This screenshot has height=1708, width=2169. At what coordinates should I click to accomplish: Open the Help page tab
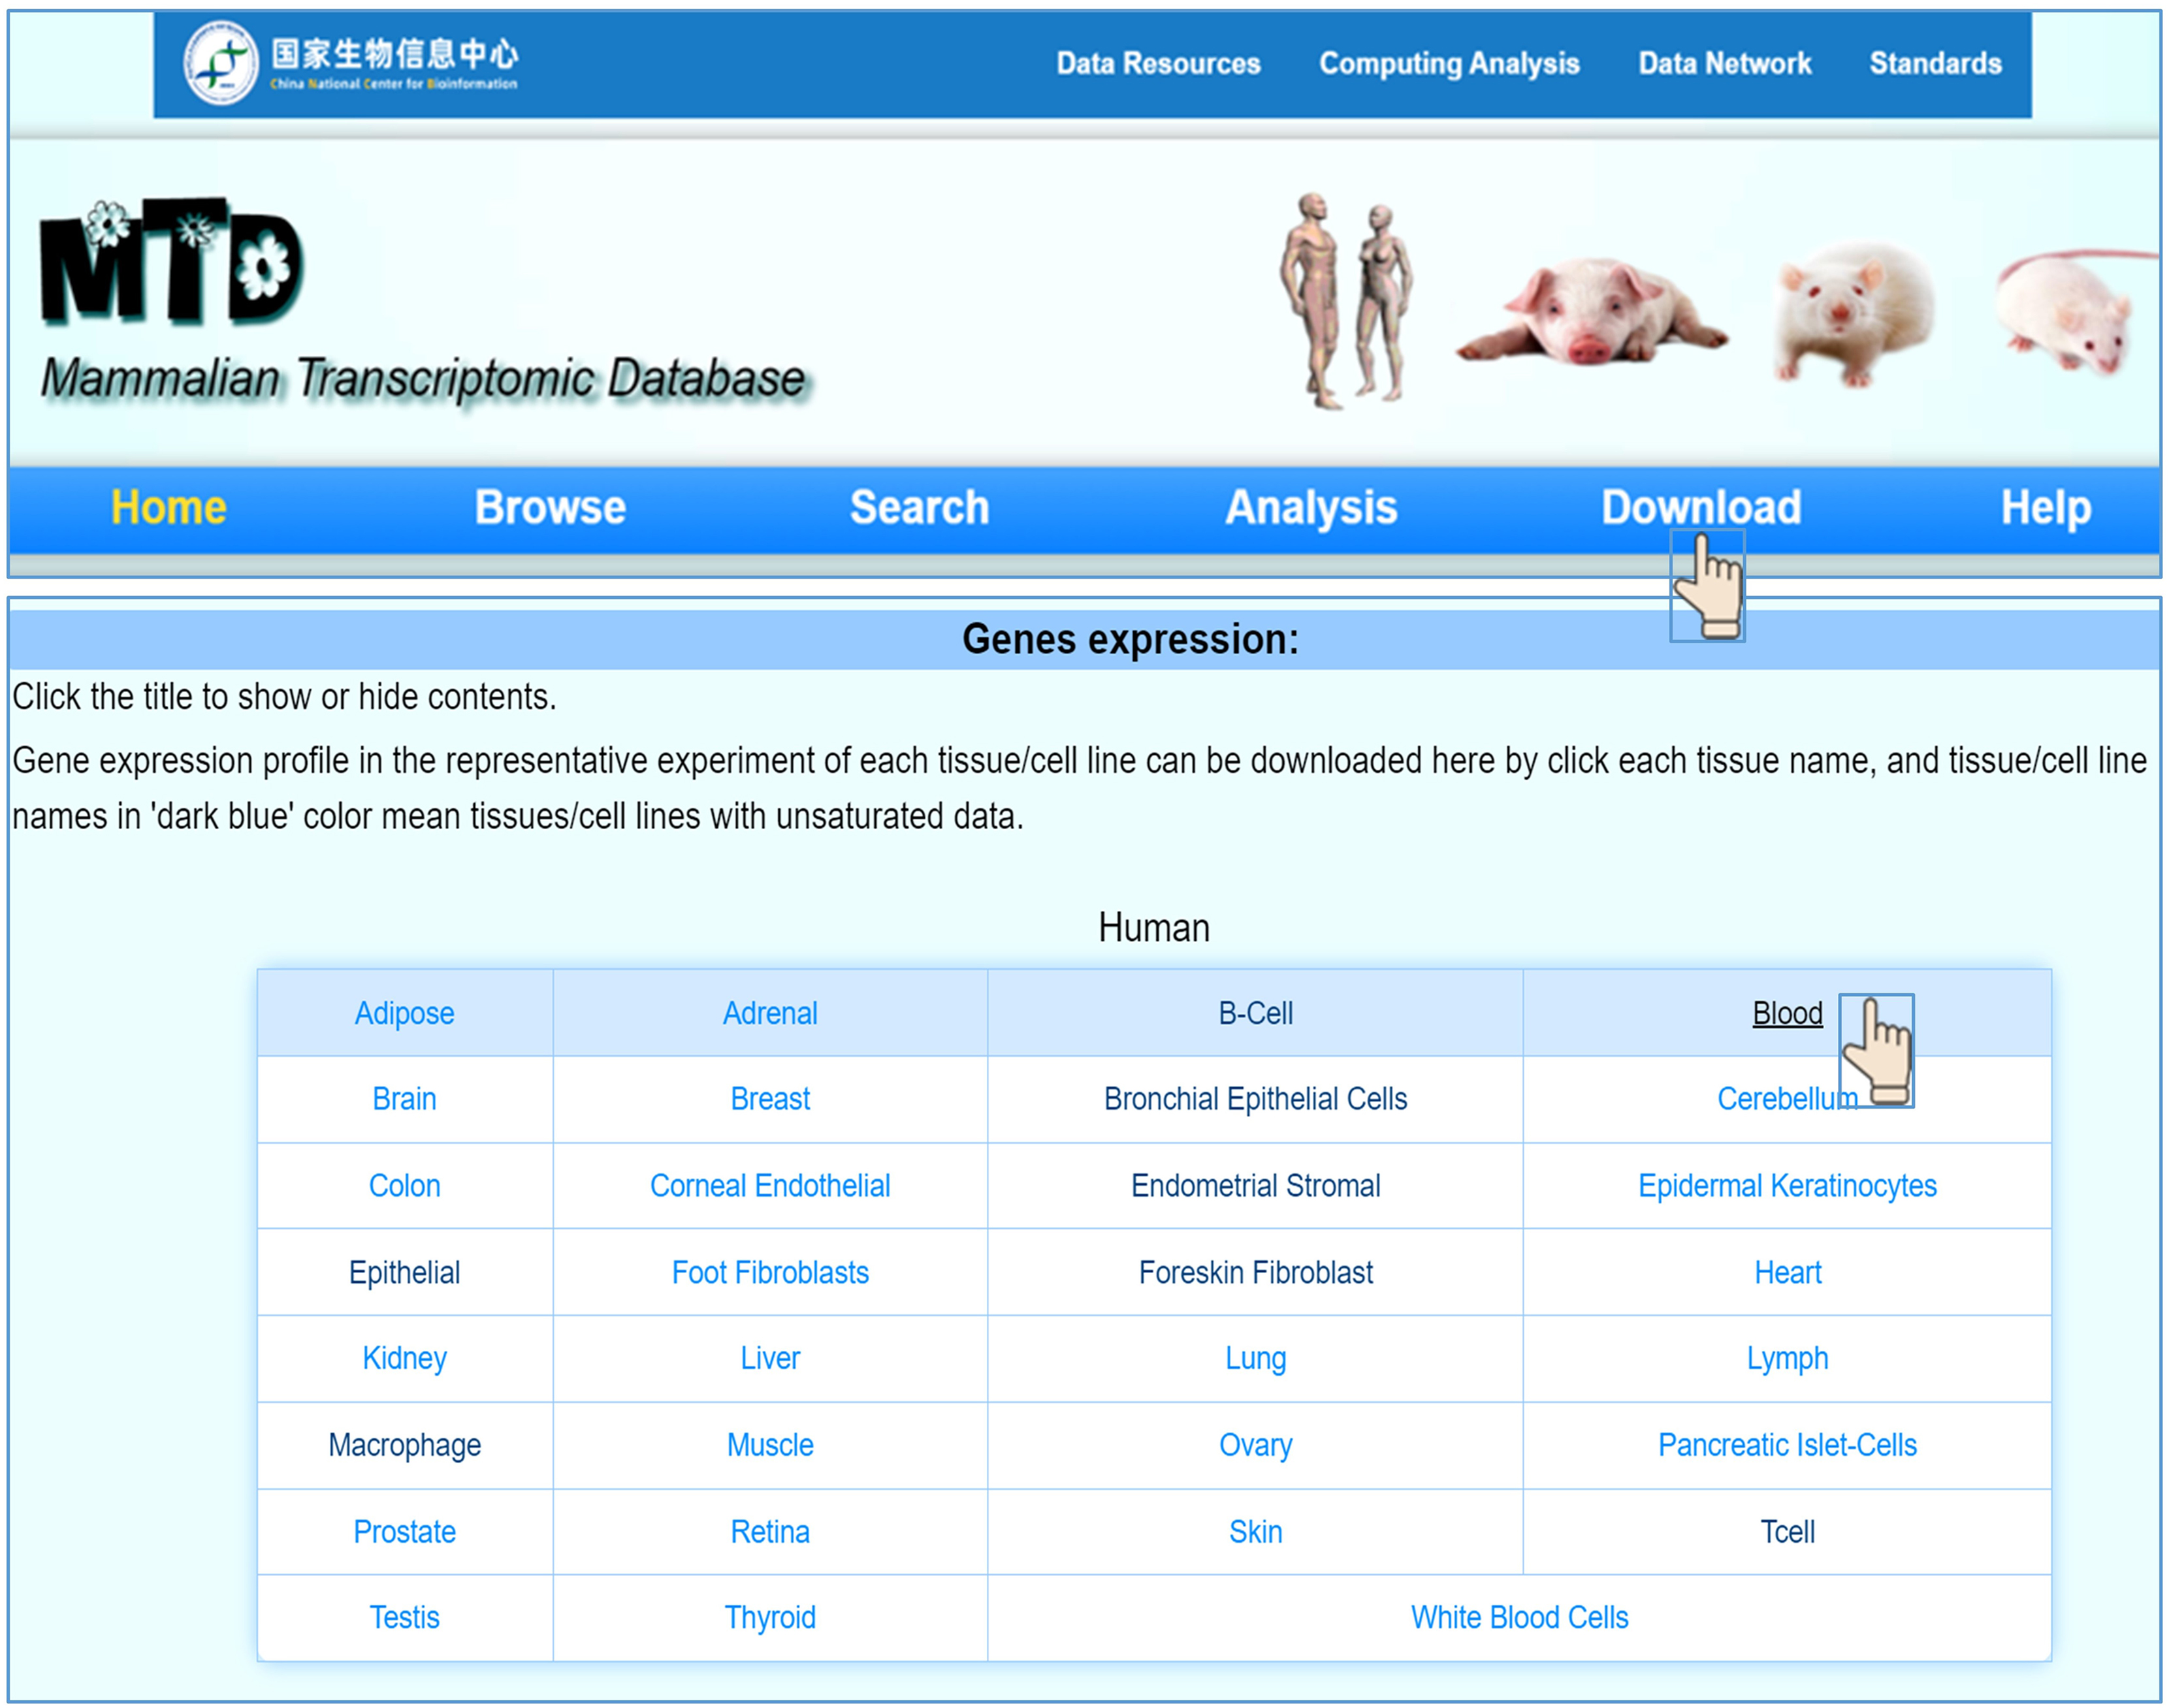pos(2044,507)
